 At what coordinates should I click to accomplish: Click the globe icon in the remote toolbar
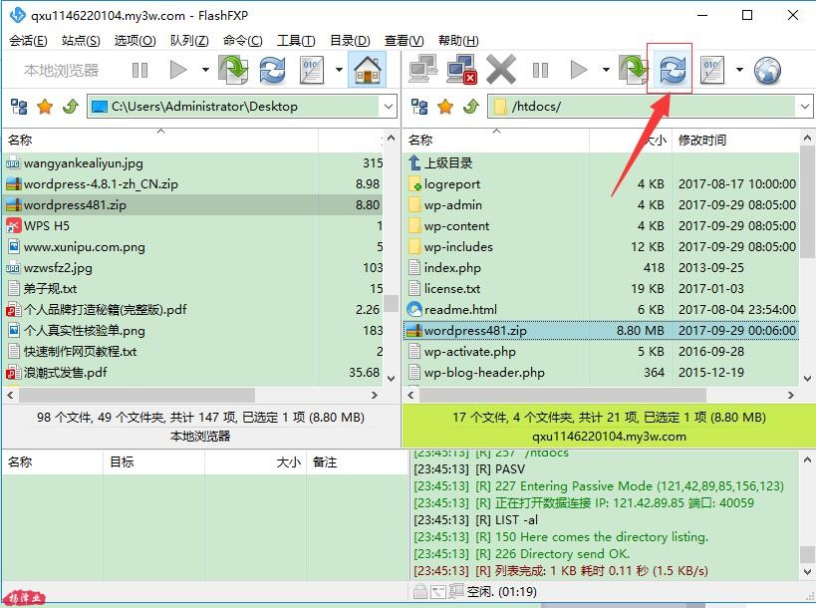[767, 70]
